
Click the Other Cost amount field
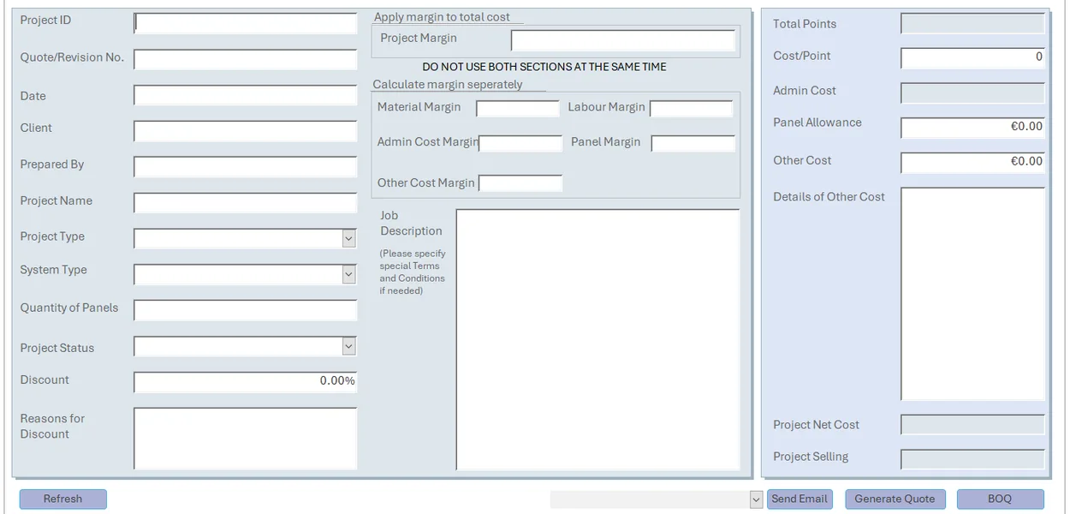pyautogui.click(x=973, y=163)
